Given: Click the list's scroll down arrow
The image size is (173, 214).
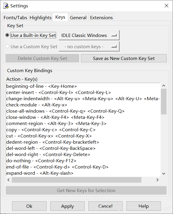Looking at the screenshot, I should (164, 174).
